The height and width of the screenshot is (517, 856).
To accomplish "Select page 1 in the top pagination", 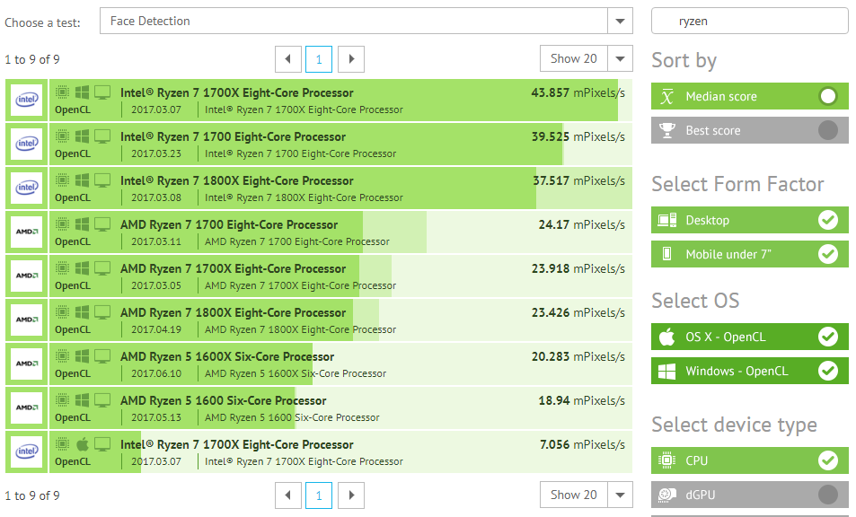I will coord(319,59).
